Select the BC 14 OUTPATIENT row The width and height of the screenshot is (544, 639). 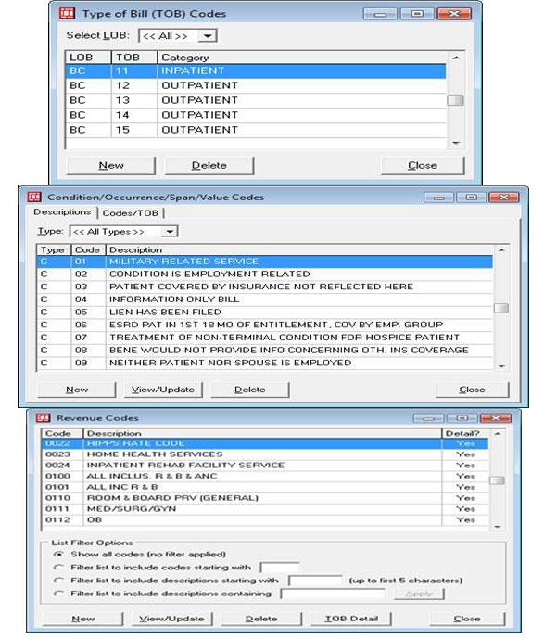[256, 115]
